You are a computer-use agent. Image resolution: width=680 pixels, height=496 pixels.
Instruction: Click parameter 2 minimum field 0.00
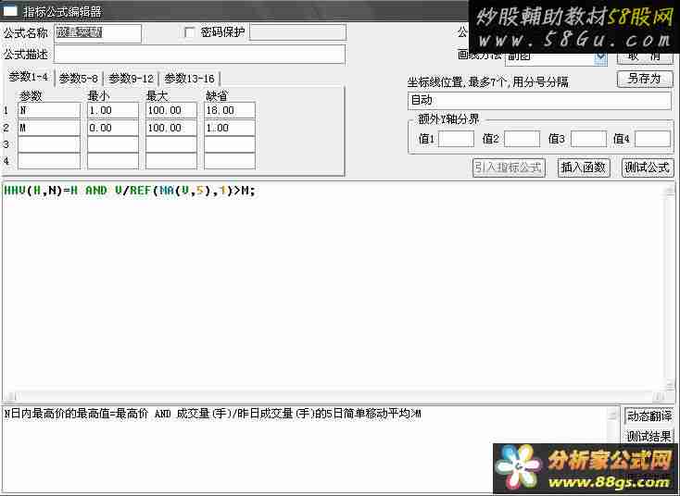(x=113, y=128)
